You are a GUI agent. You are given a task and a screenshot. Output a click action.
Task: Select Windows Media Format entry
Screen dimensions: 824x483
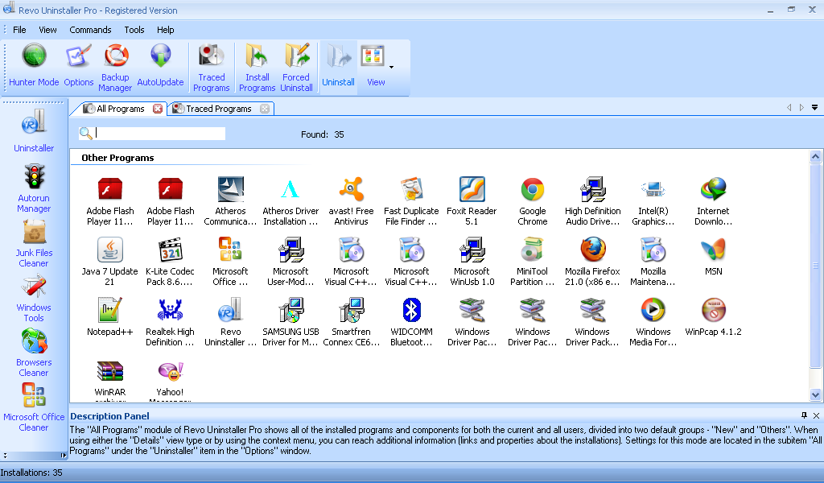pos(653,322)
